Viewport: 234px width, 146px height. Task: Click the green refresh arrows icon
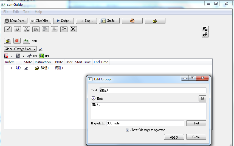point(26,41)
